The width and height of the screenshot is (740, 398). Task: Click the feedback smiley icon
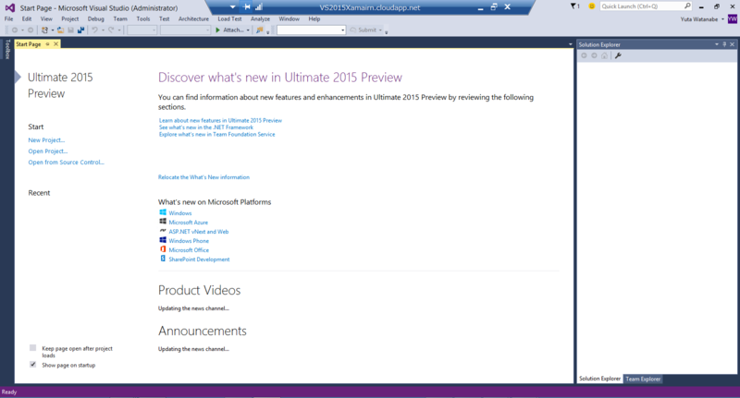pyautogui.click(x=591, y=6)
